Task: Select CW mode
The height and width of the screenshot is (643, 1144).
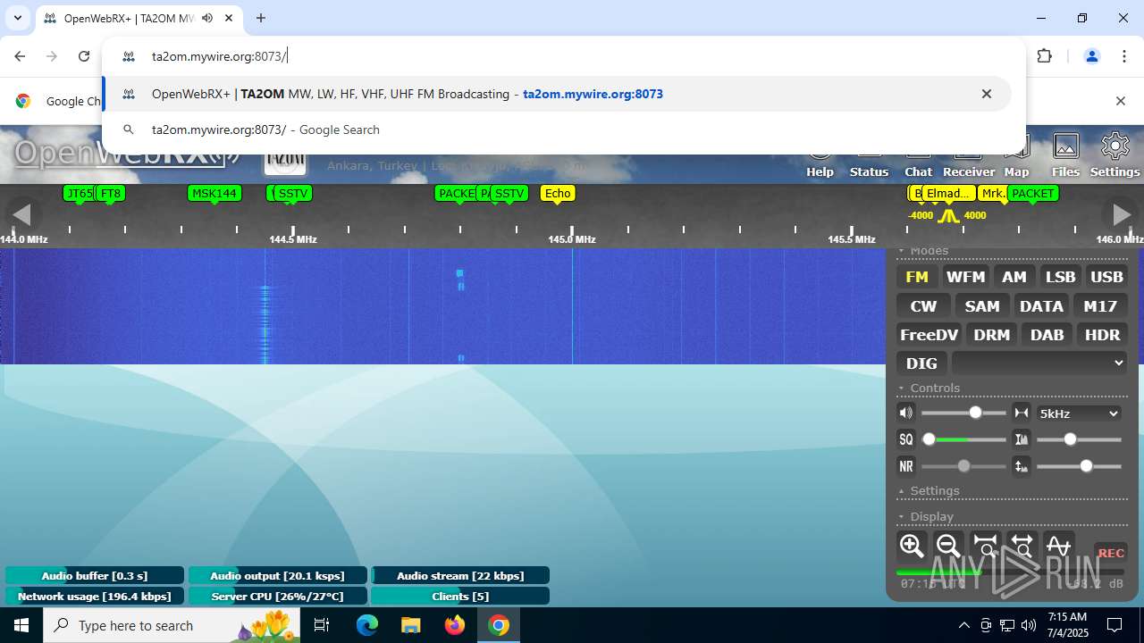Action: 923,306
